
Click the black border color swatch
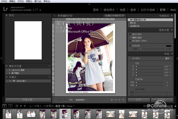[168, 46]
